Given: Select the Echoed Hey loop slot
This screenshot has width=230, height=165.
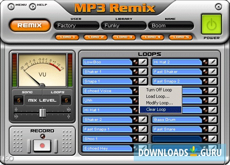Looking at the screenshot, I should click(107, 148).
